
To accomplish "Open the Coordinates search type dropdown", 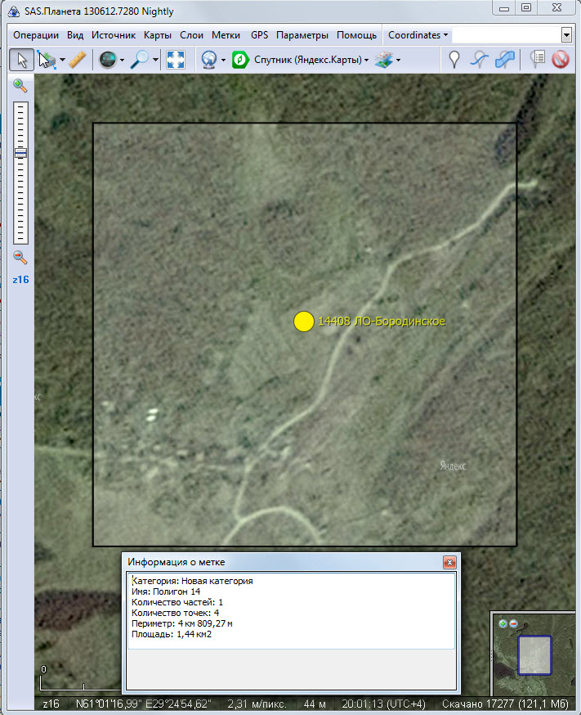I will click(418, 35).
